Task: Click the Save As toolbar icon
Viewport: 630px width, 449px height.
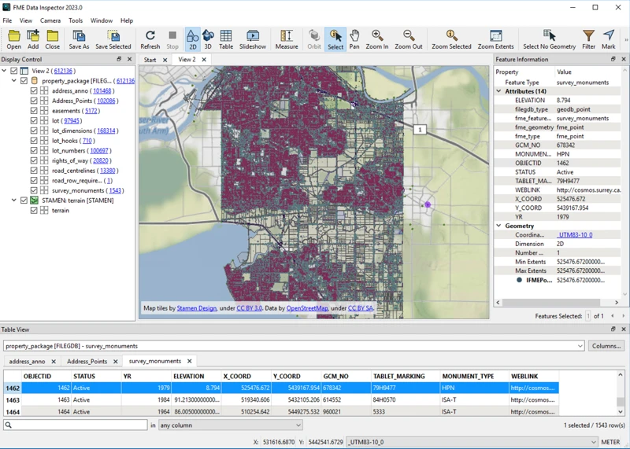Action: pyautogui.click(x=79, y=39)
